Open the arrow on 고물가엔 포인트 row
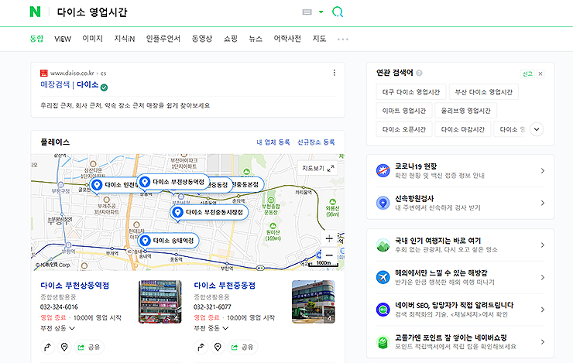This screenshot has width=573, height=363. (x=543, y=342)
